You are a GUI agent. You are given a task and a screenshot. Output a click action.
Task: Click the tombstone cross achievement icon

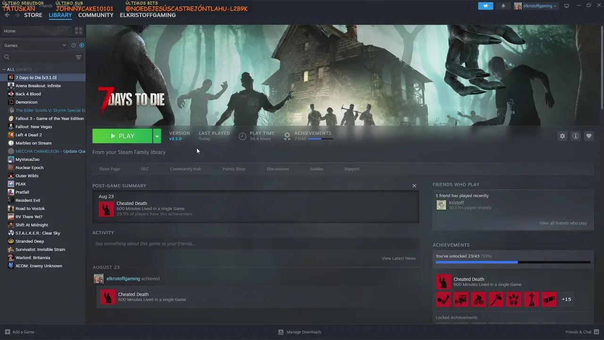(x=531, y=299)
